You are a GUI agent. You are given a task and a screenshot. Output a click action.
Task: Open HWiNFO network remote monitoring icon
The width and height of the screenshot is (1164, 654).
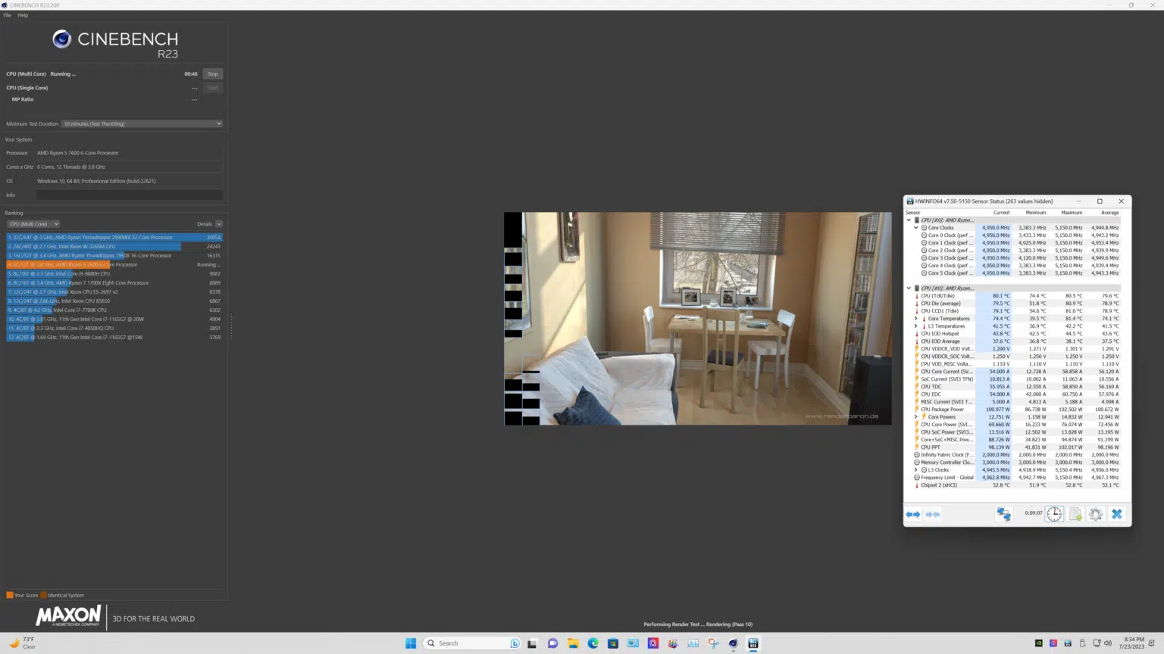tap(1003, 514)
